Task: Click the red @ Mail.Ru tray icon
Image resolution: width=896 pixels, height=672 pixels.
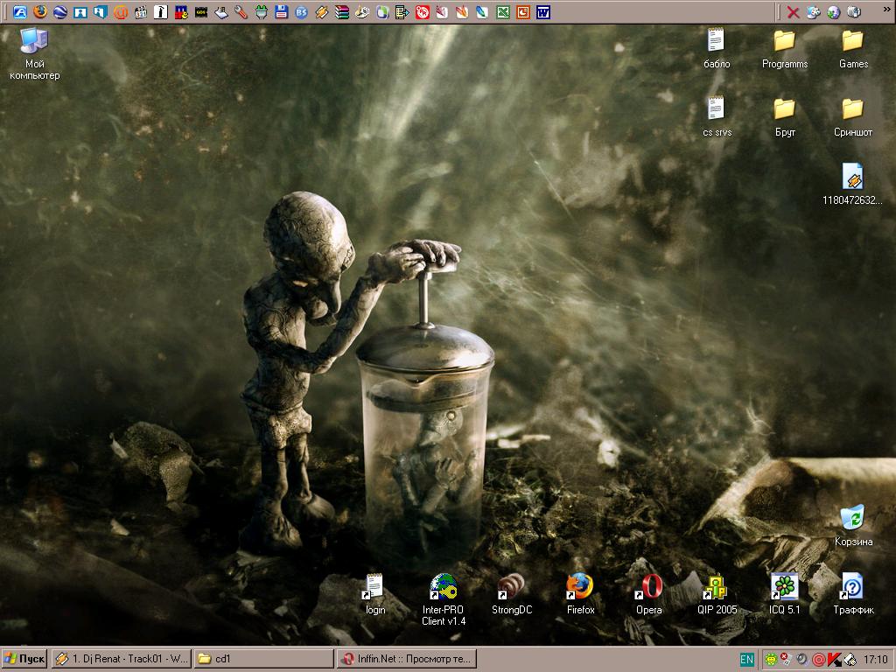Action: tap(819, 660)
